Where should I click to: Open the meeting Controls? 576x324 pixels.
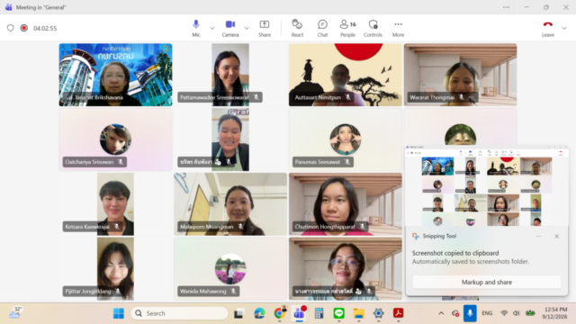(x=373, y=28)
